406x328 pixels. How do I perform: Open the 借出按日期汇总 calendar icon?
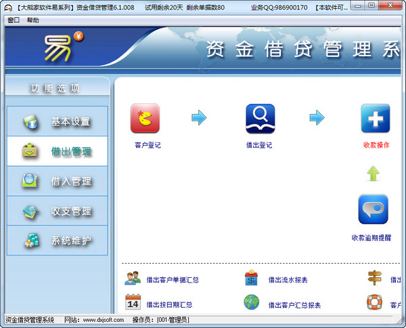pos(133,302)
